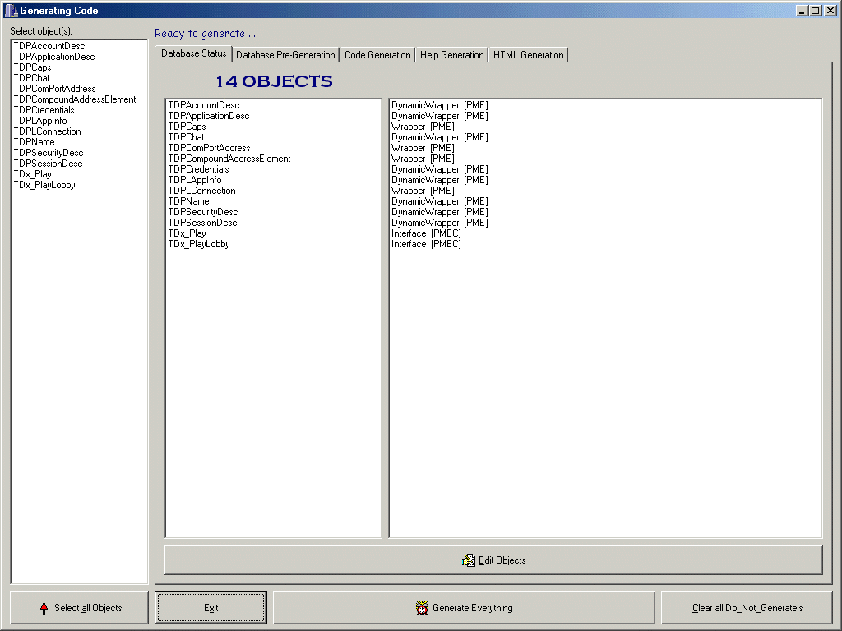842x631 pixels.
Task: Click TDPLConnection in the Database Status list
Action: 201,191
